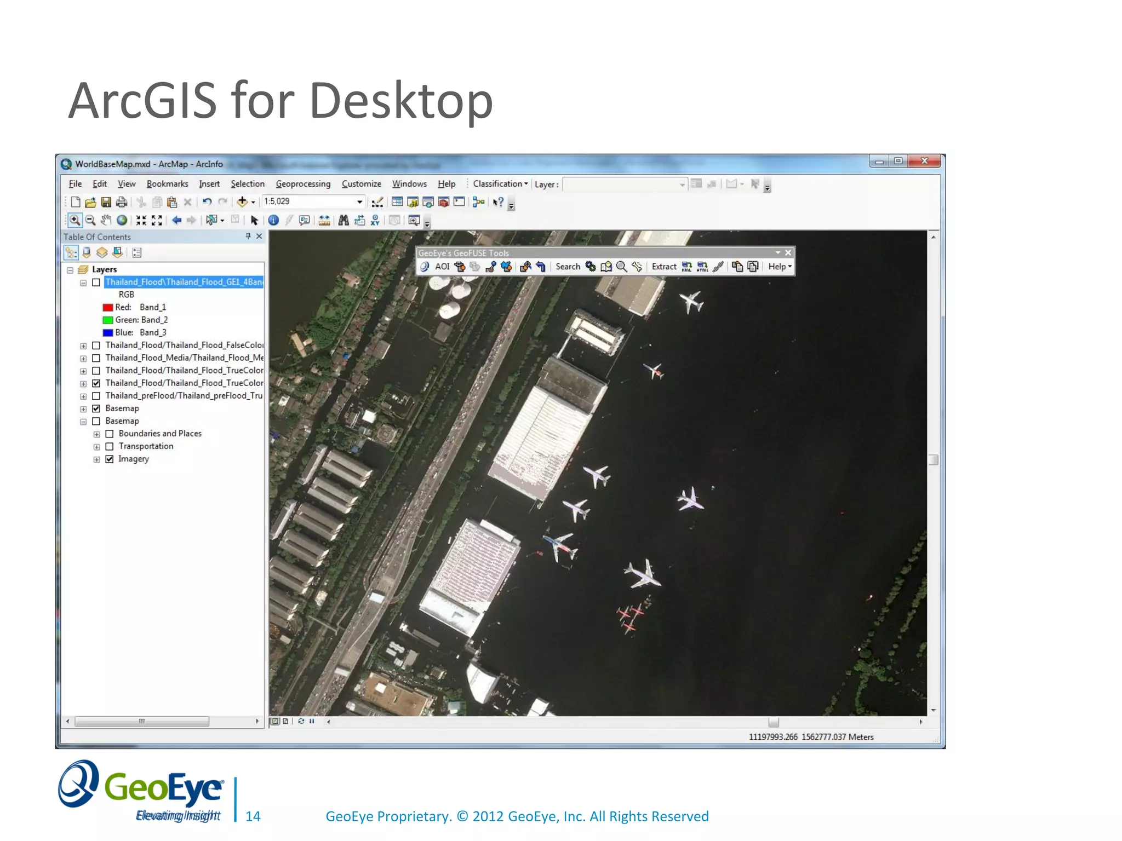Click the Open folder icon
This screenshot has height=841, width=1122.
point(91,202)
